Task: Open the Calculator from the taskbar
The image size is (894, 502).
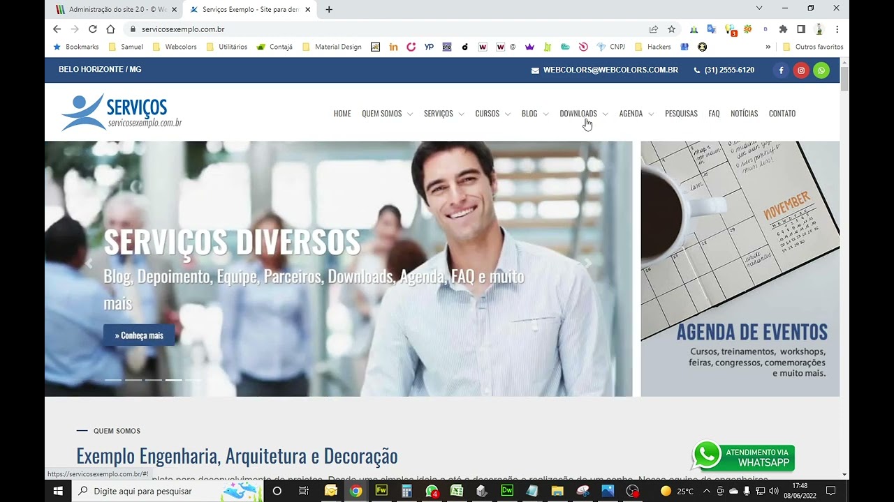Action: (406, 491)
